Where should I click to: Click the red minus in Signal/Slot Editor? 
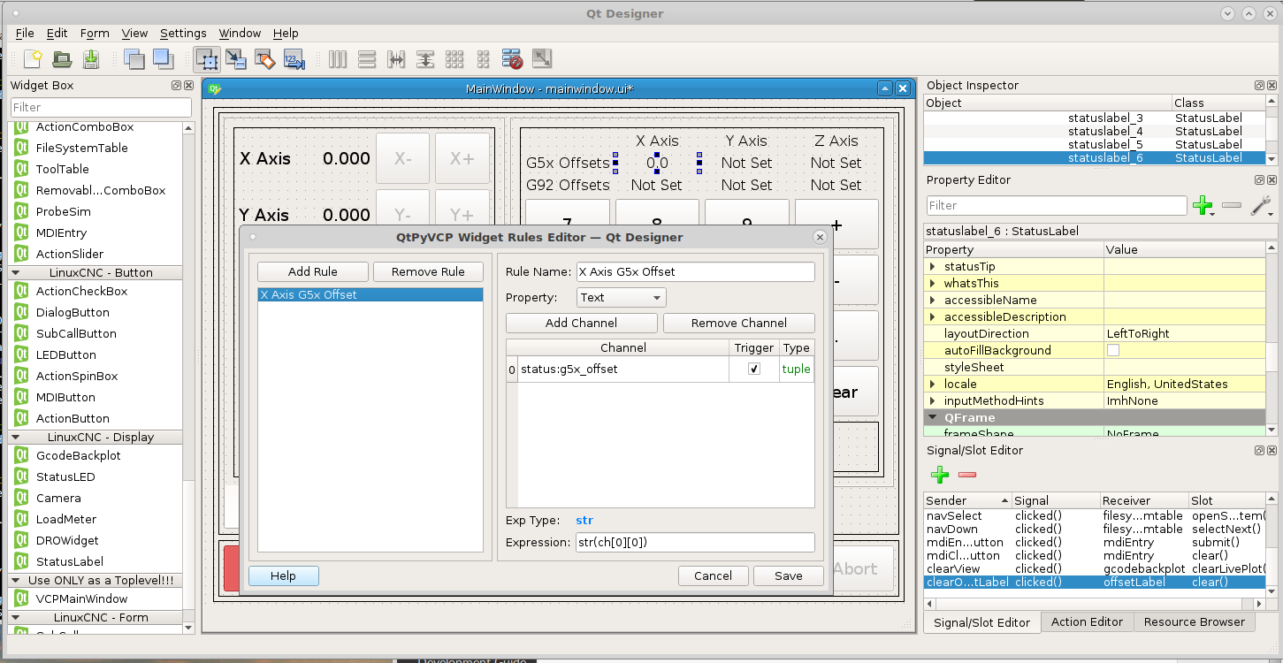(x=967, y=475)
